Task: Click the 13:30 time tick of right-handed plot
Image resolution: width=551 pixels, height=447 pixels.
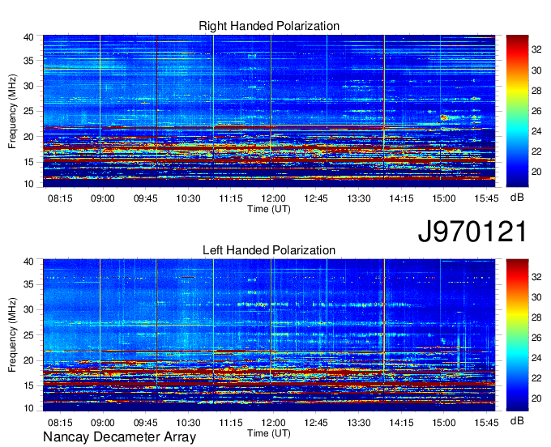Action: (359, 198)
